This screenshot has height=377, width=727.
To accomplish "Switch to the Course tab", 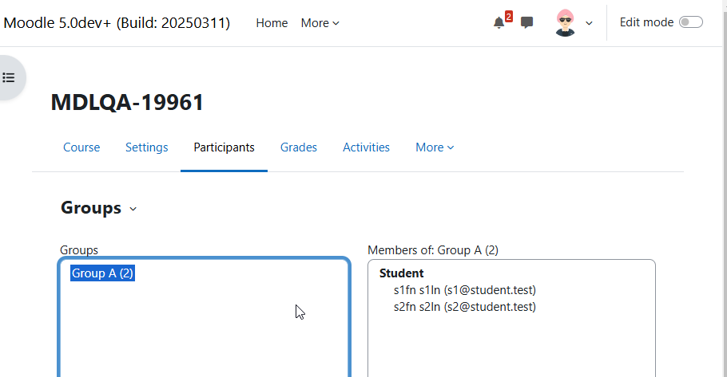I will pyautogui.click(x=81, y=147).
